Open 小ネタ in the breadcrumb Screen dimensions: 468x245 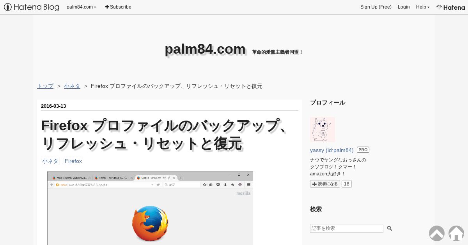coord(72,86)
